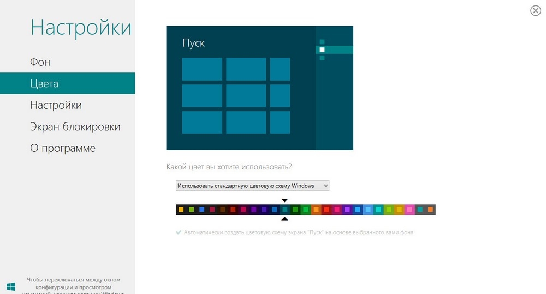Choose the dark brown swatch
Viewport: 546px width, 294px height.
tap(223, 209)
